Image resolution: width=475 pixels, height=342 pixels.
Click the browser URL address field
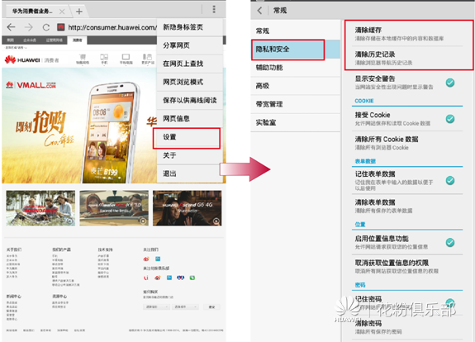(x=112, y=27)
